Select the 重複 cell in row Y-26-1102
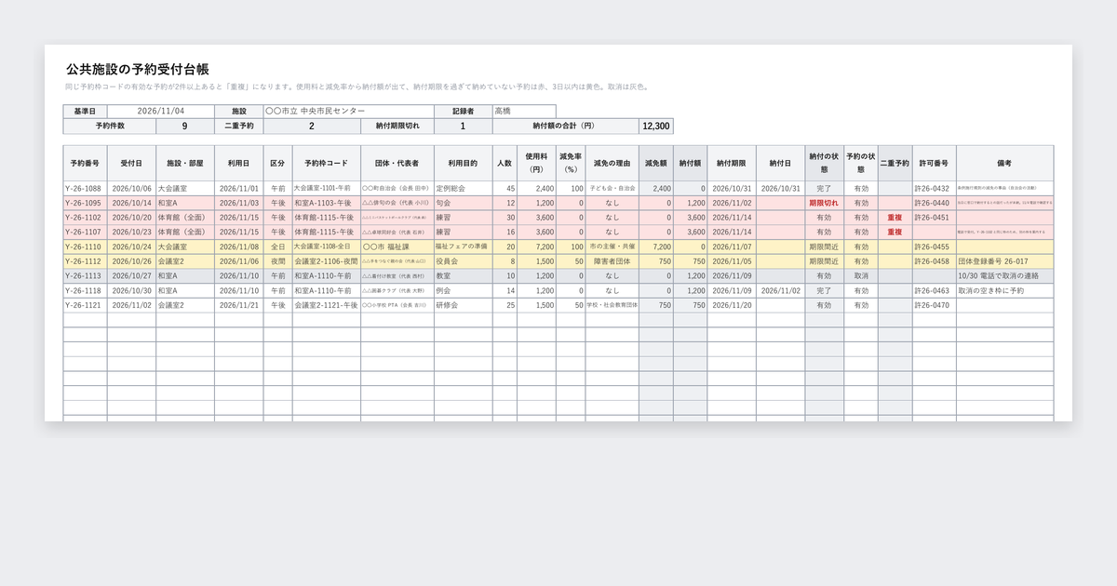 pos(895,218)
